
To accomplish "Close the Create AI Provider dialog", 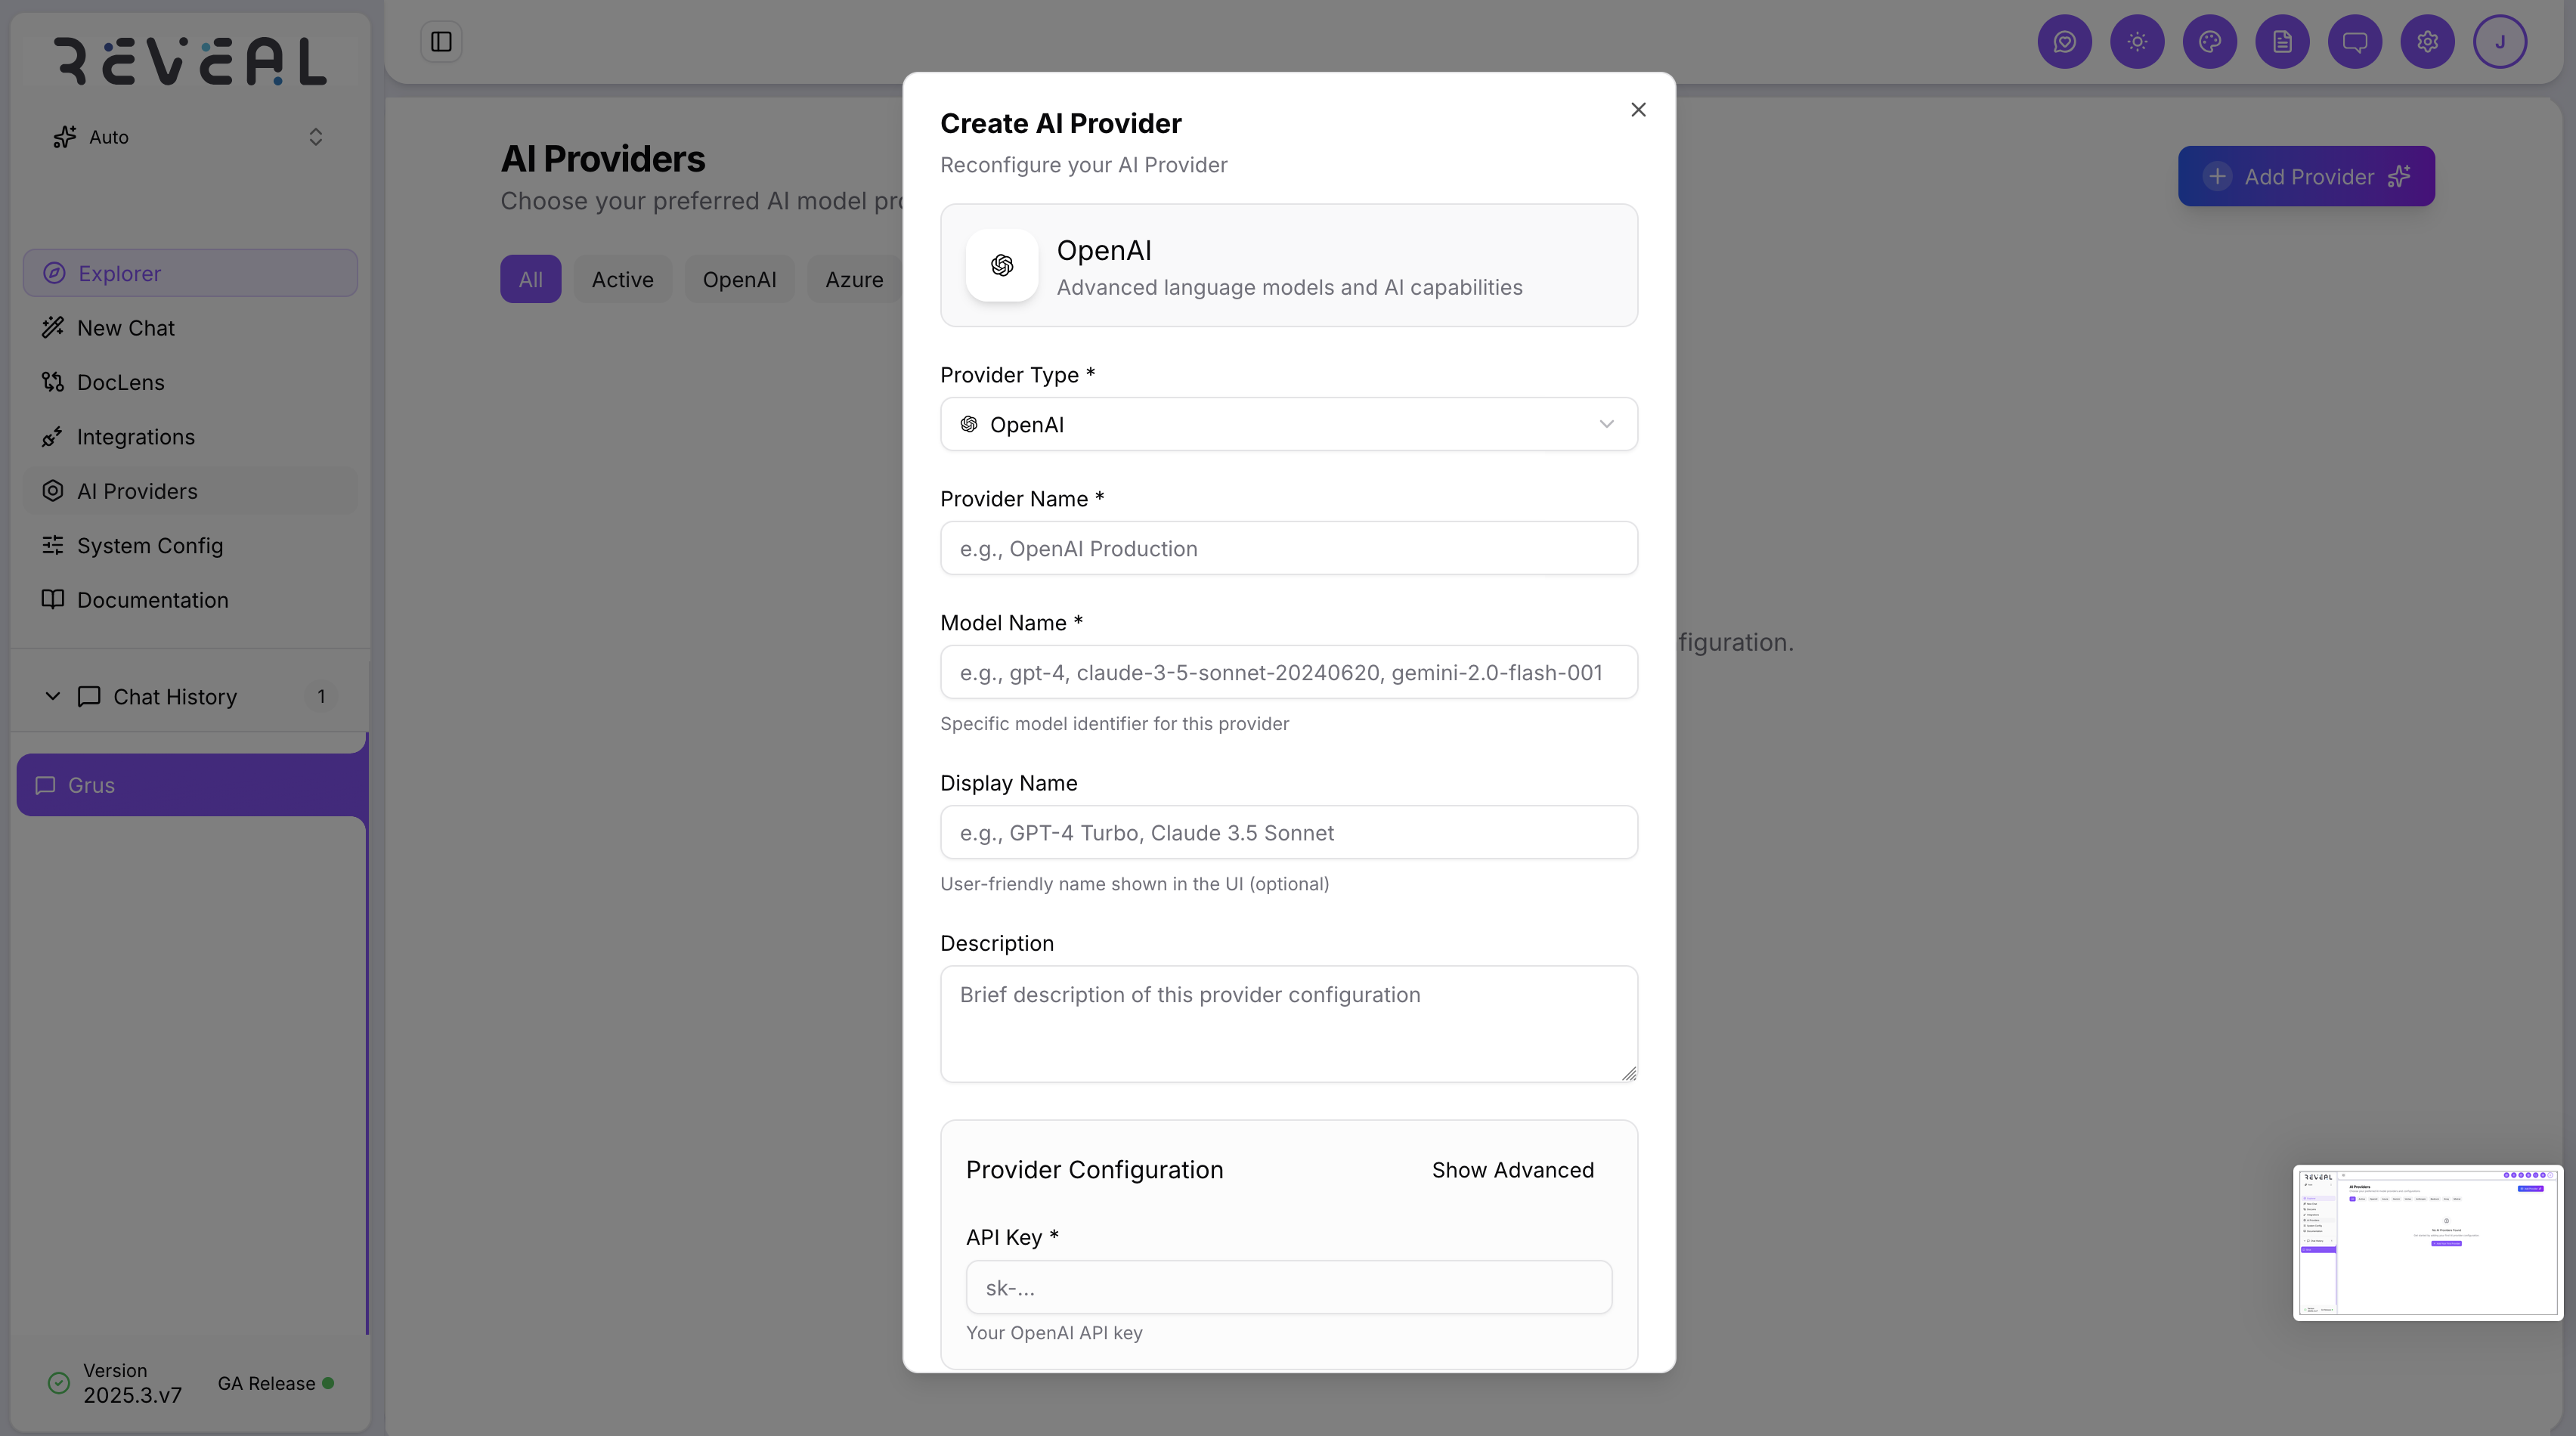I will 1638,110.
